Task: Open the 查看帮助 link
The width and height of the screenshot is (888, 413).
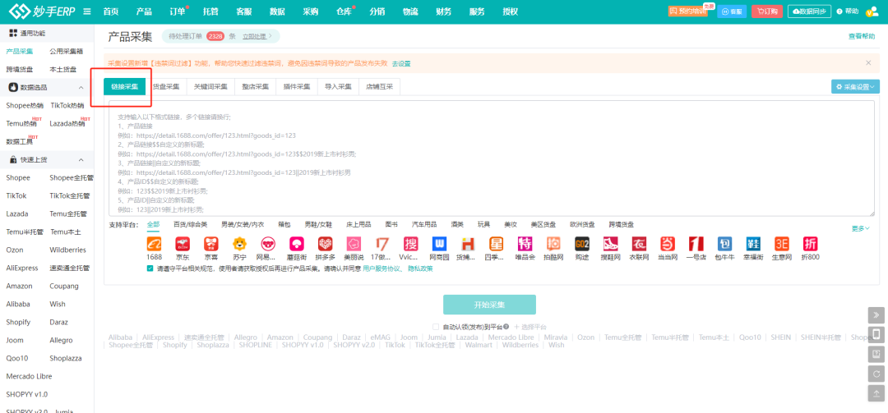Action: pyautogui.click(x=862, y=36)
